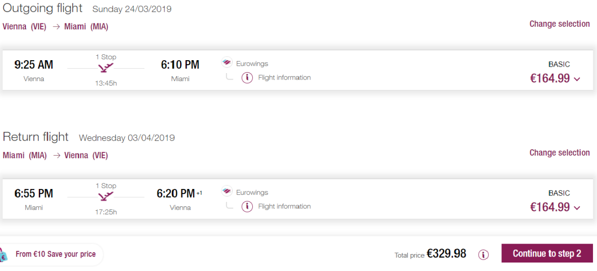Open return Flight information link text
Screen dimensions: 597x271
point(284,206)
